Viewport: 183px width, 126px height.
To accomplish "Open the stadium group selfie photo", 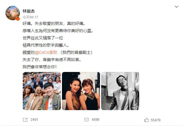I will click(42, 91).
